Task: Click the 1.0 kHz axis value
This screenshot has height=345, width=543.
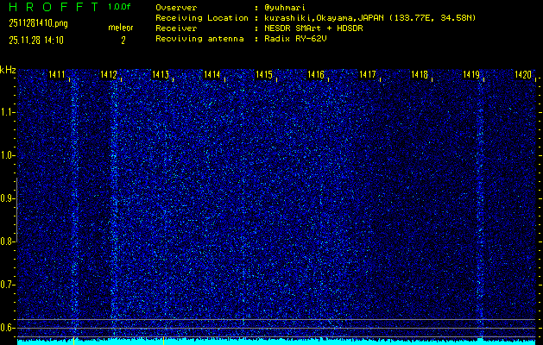Action: [7, 156]
